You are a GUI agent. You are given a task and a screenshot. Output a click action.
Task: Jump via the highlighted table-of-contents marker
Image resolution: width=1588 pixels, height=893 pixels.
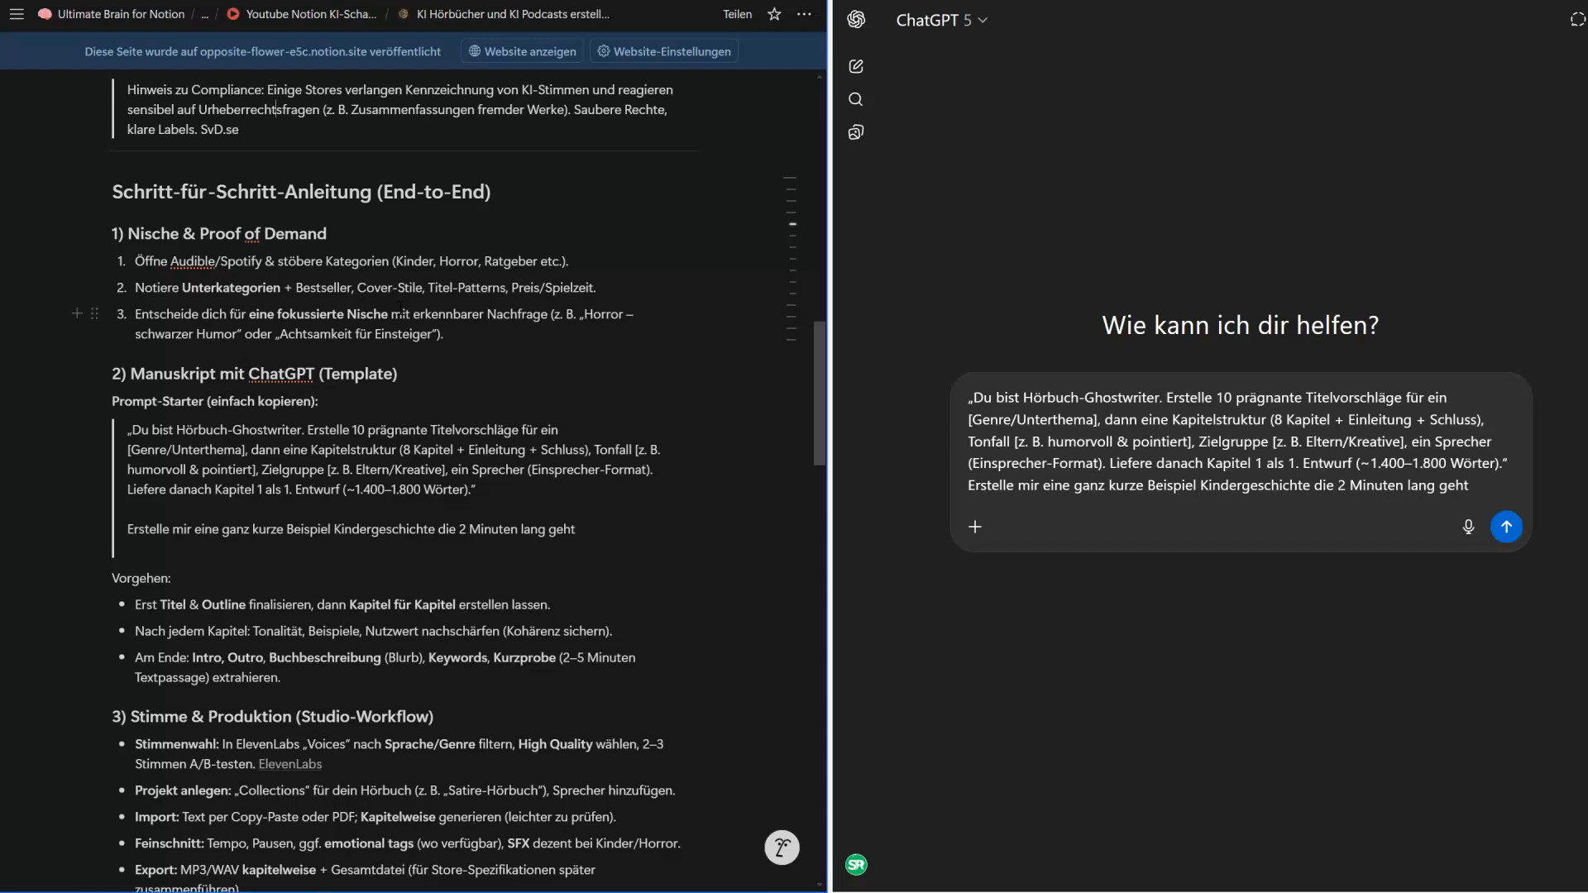pos(792,224)
